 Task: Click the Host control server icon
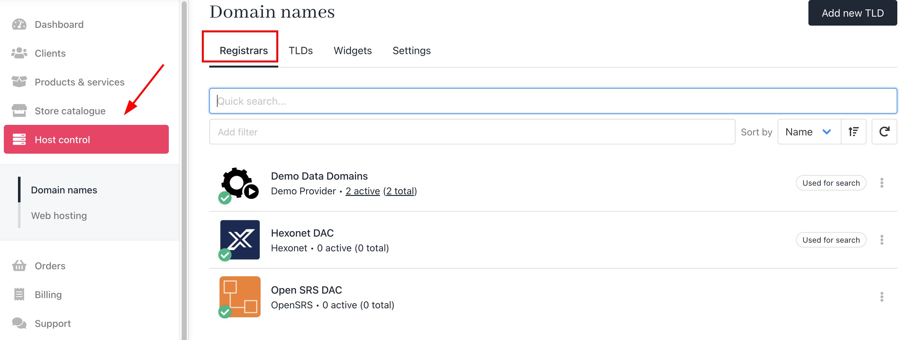tap(19, 139)
